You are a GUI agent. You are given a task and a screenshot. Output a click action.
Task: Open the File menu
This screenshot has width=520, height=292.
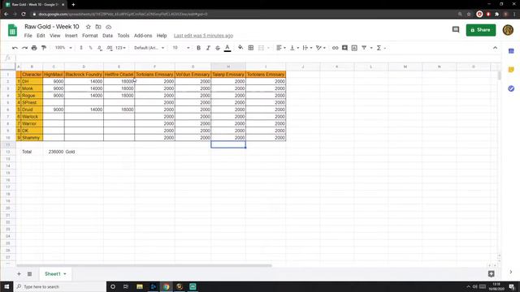pyautogui.click(x=28, y=36)
